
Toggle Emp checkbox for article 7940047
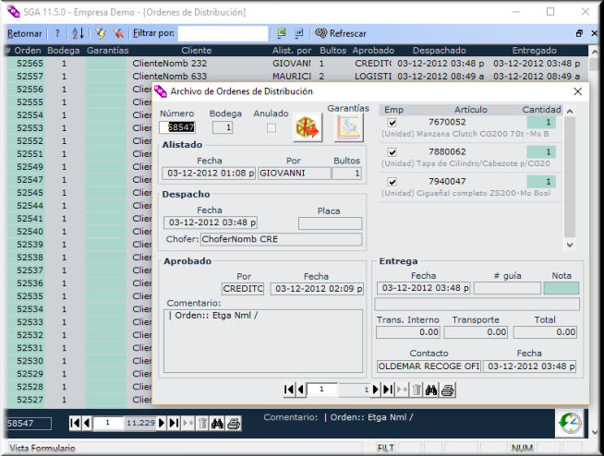[x=392, y=182]
